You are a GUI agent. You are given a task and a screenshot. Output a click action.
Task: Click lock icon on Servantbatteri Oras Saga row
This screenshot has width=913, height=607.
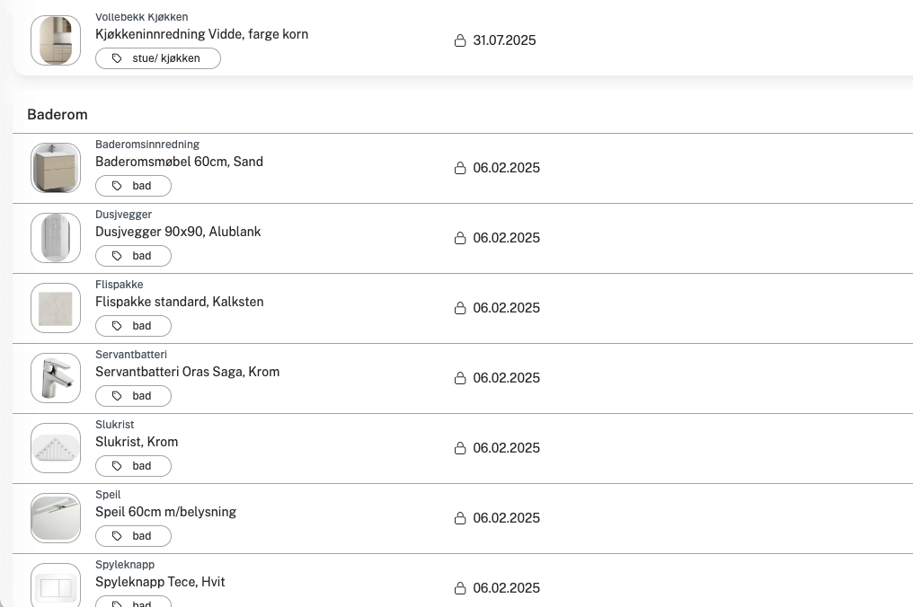tap(460, 378)
